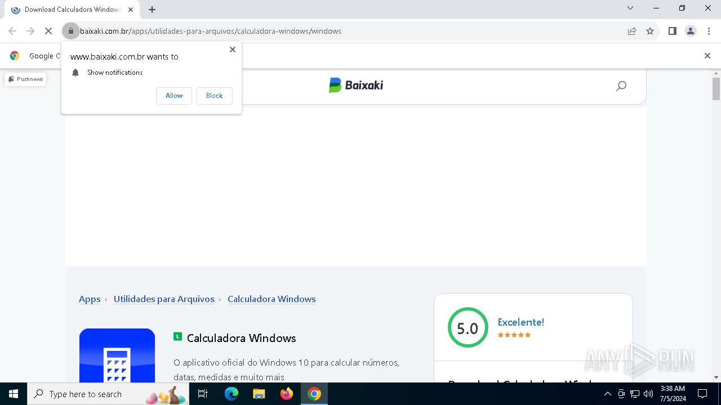Click the Calculadora Windows app icon
This screenshot has height=405, width=721.
tap(117, 355)
